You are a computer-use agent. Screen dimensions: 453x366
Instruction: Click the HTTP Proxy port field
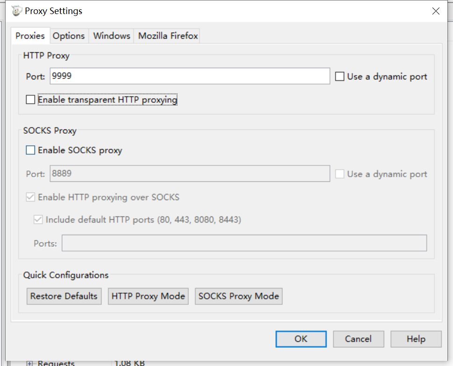click(190, 76)
